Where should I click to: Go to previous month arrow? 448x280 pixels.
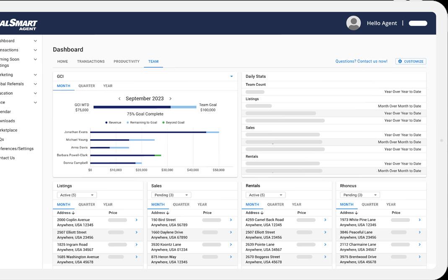click(119, 99)
